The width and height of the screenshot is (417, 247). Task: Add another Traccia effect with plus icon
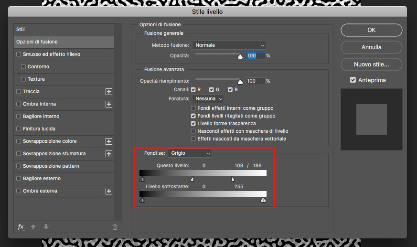[109, 92]
